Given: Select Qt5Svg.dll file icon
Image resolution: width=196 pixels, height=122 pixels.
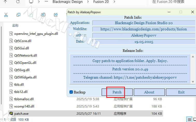Looking at the screenshot, I should coord(11,70).
